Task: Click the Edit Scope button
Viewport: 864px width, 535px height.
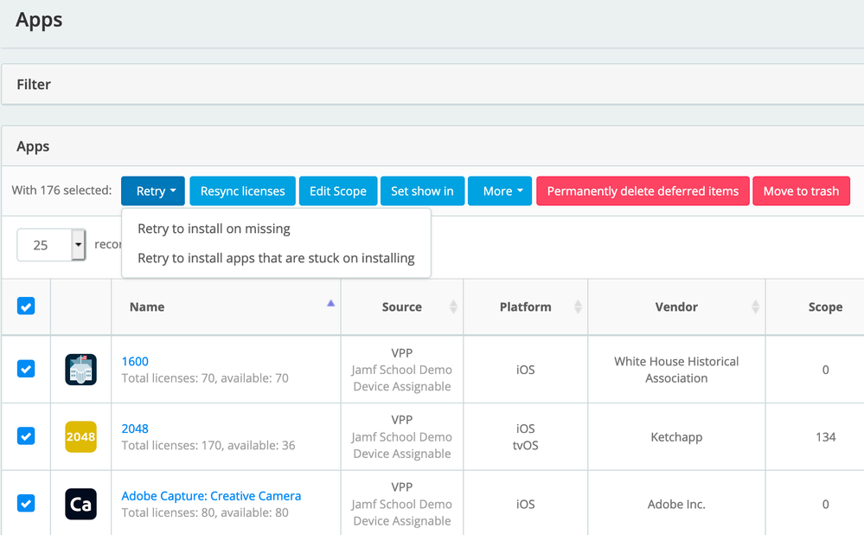Action: [x=338, y=190]
